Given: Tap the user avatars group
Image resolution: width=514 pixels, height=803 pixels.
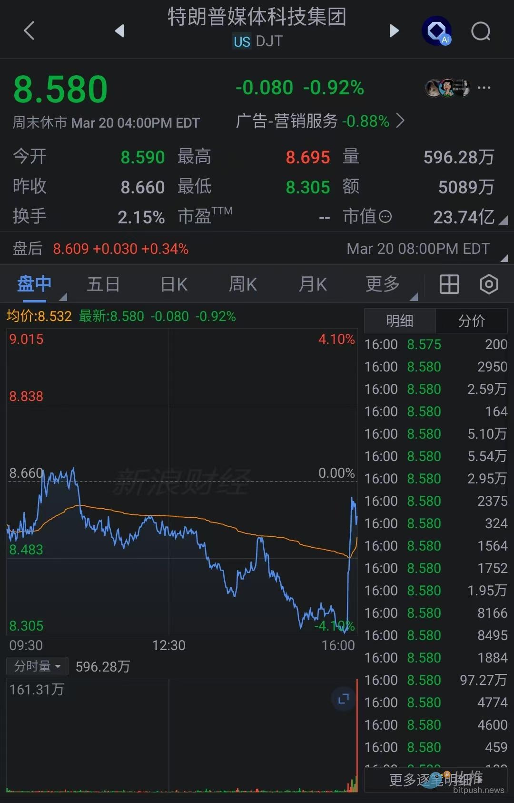Looking at the screenshot, I should [x=447, y=88].
